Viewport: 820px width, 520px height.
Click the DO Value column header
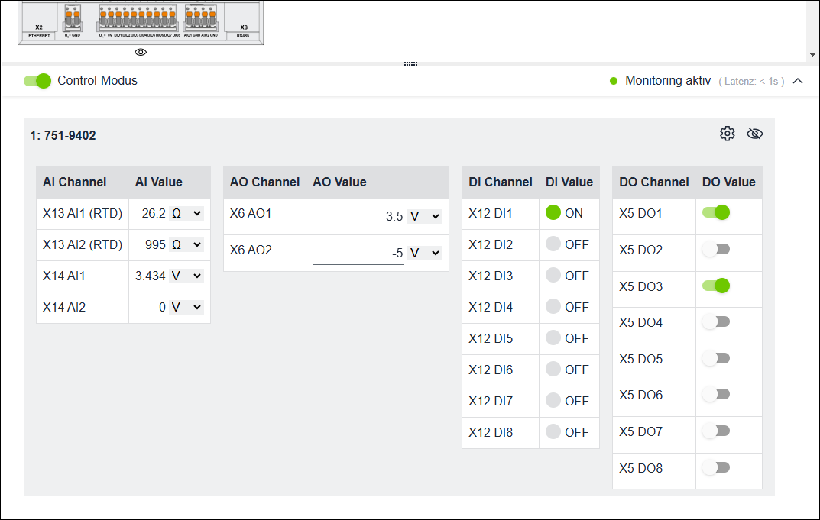728,182
